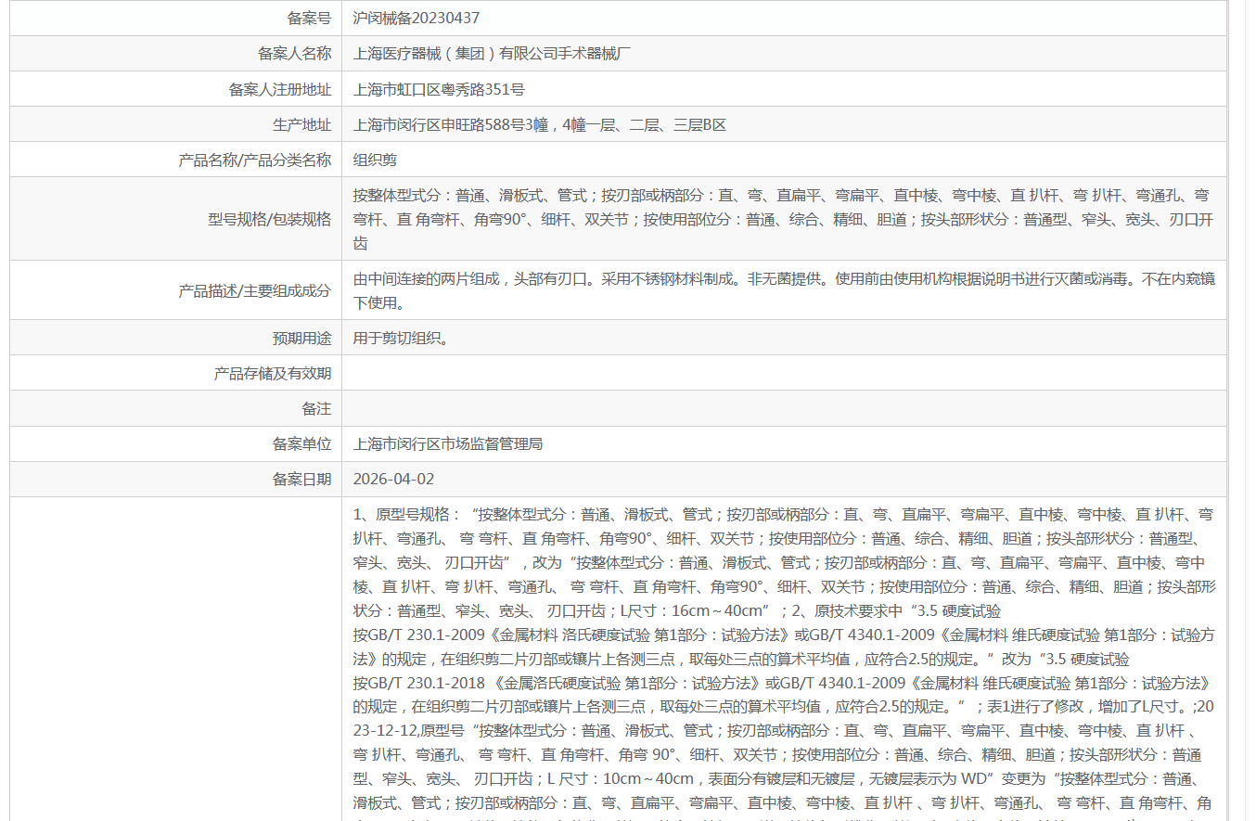Select the filing date '2026-04-02'
This screenshot has width=1256, height=821.
[393, 479]
